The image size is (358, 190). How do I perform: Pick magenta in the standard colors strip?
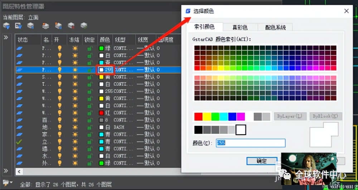click(241, 116)
